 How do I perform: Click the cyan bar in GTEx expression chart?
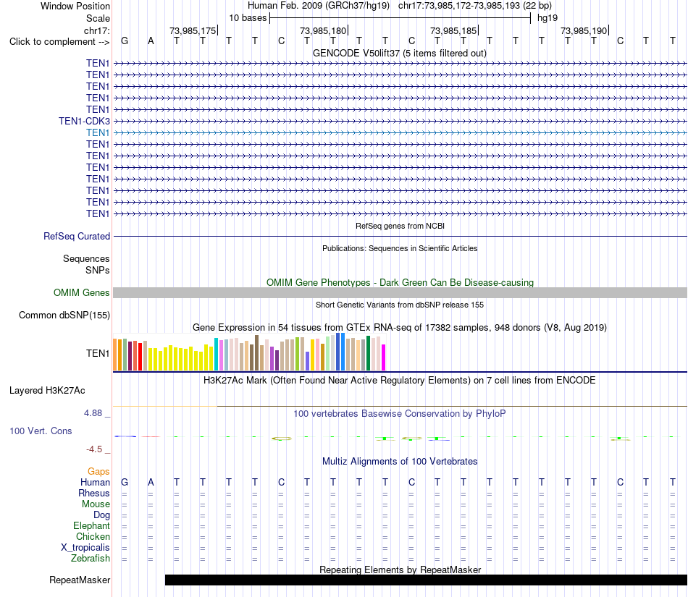point(217,355)
